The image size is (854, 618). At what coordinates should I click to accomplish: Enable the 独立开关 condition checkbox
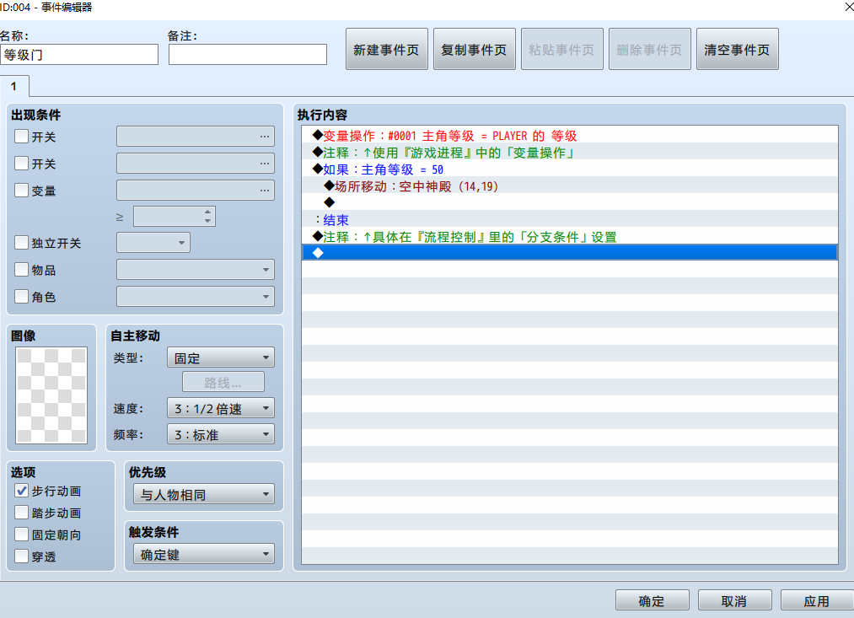point(21,242)
